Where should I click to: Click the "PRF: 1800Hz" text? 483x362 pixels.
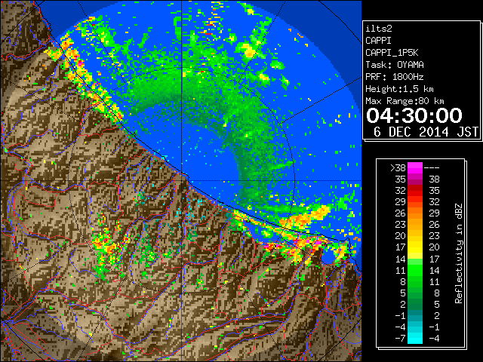tap(394, 77)
